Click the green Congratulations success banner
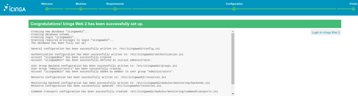358x104 pixels. coord(185,24)
